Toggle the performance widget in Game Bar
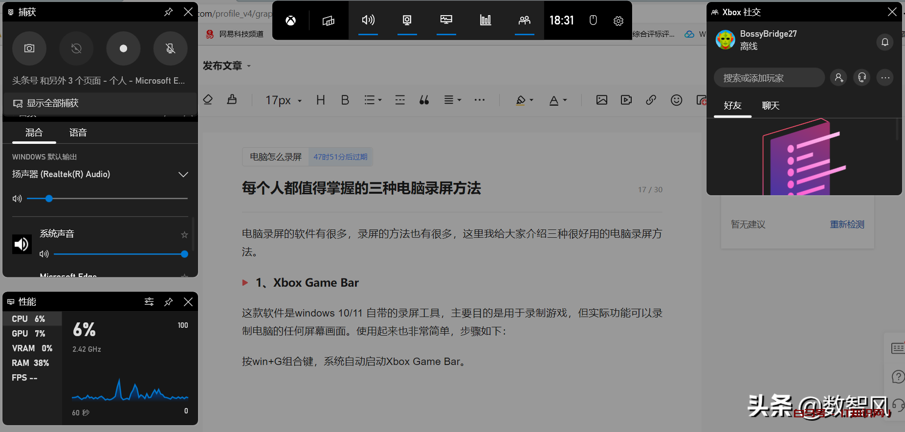This screenshot has height=432, width=905. click(x=485, y=20)
